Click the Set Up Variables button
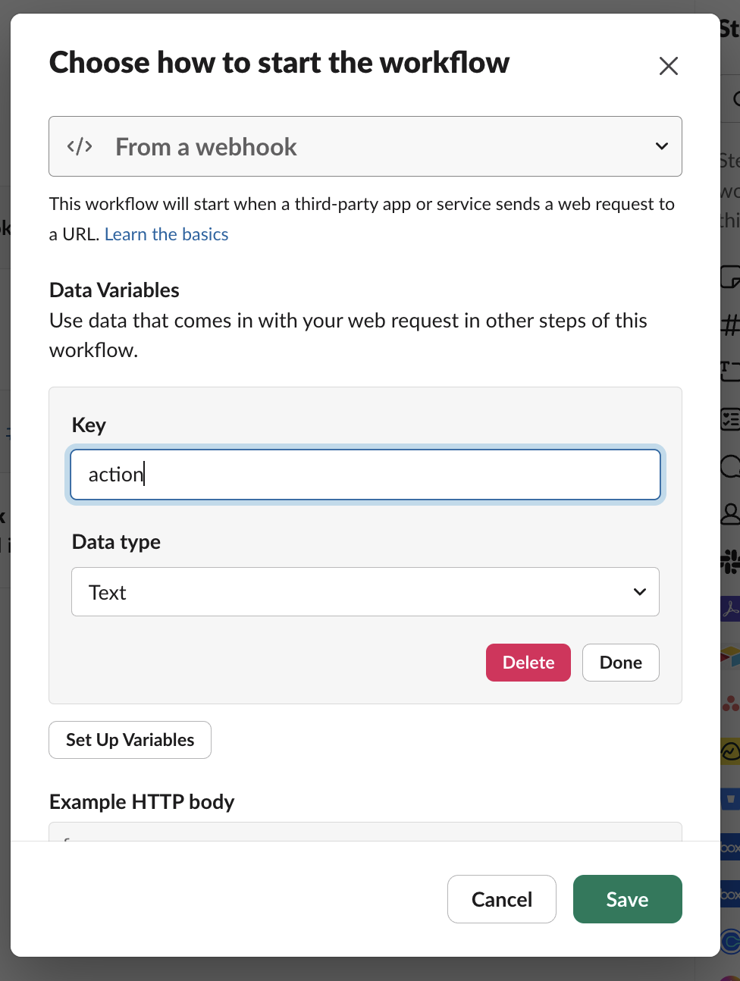Screen dimensions: 740x981 pos(130,740)
